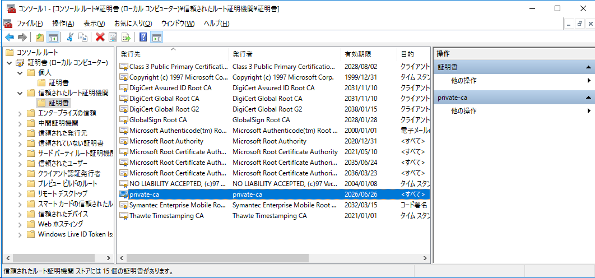Click the Export List toolbar icon
Viewport: 595px width, 278px height.
[x=125, y=37]
